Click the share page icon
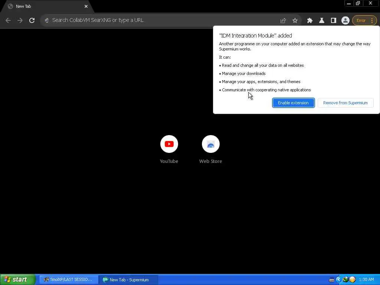Screen dimensions: 380x285 coord(283,21)
